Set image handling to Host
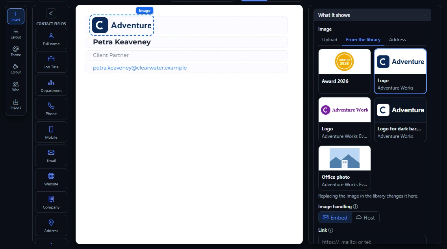This screenshot has width=447, height=249. click(365, 218)
